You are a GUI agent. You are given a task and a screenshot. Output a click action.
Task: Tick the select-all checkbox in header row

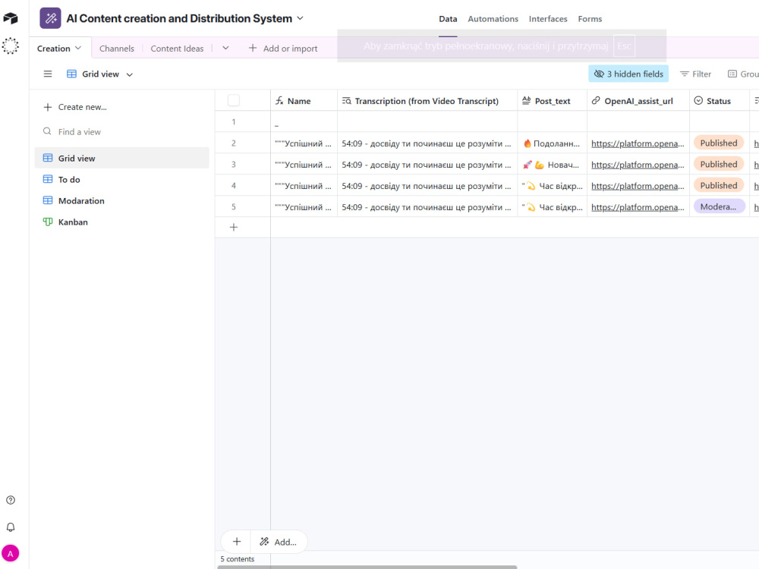pos(233,101)
